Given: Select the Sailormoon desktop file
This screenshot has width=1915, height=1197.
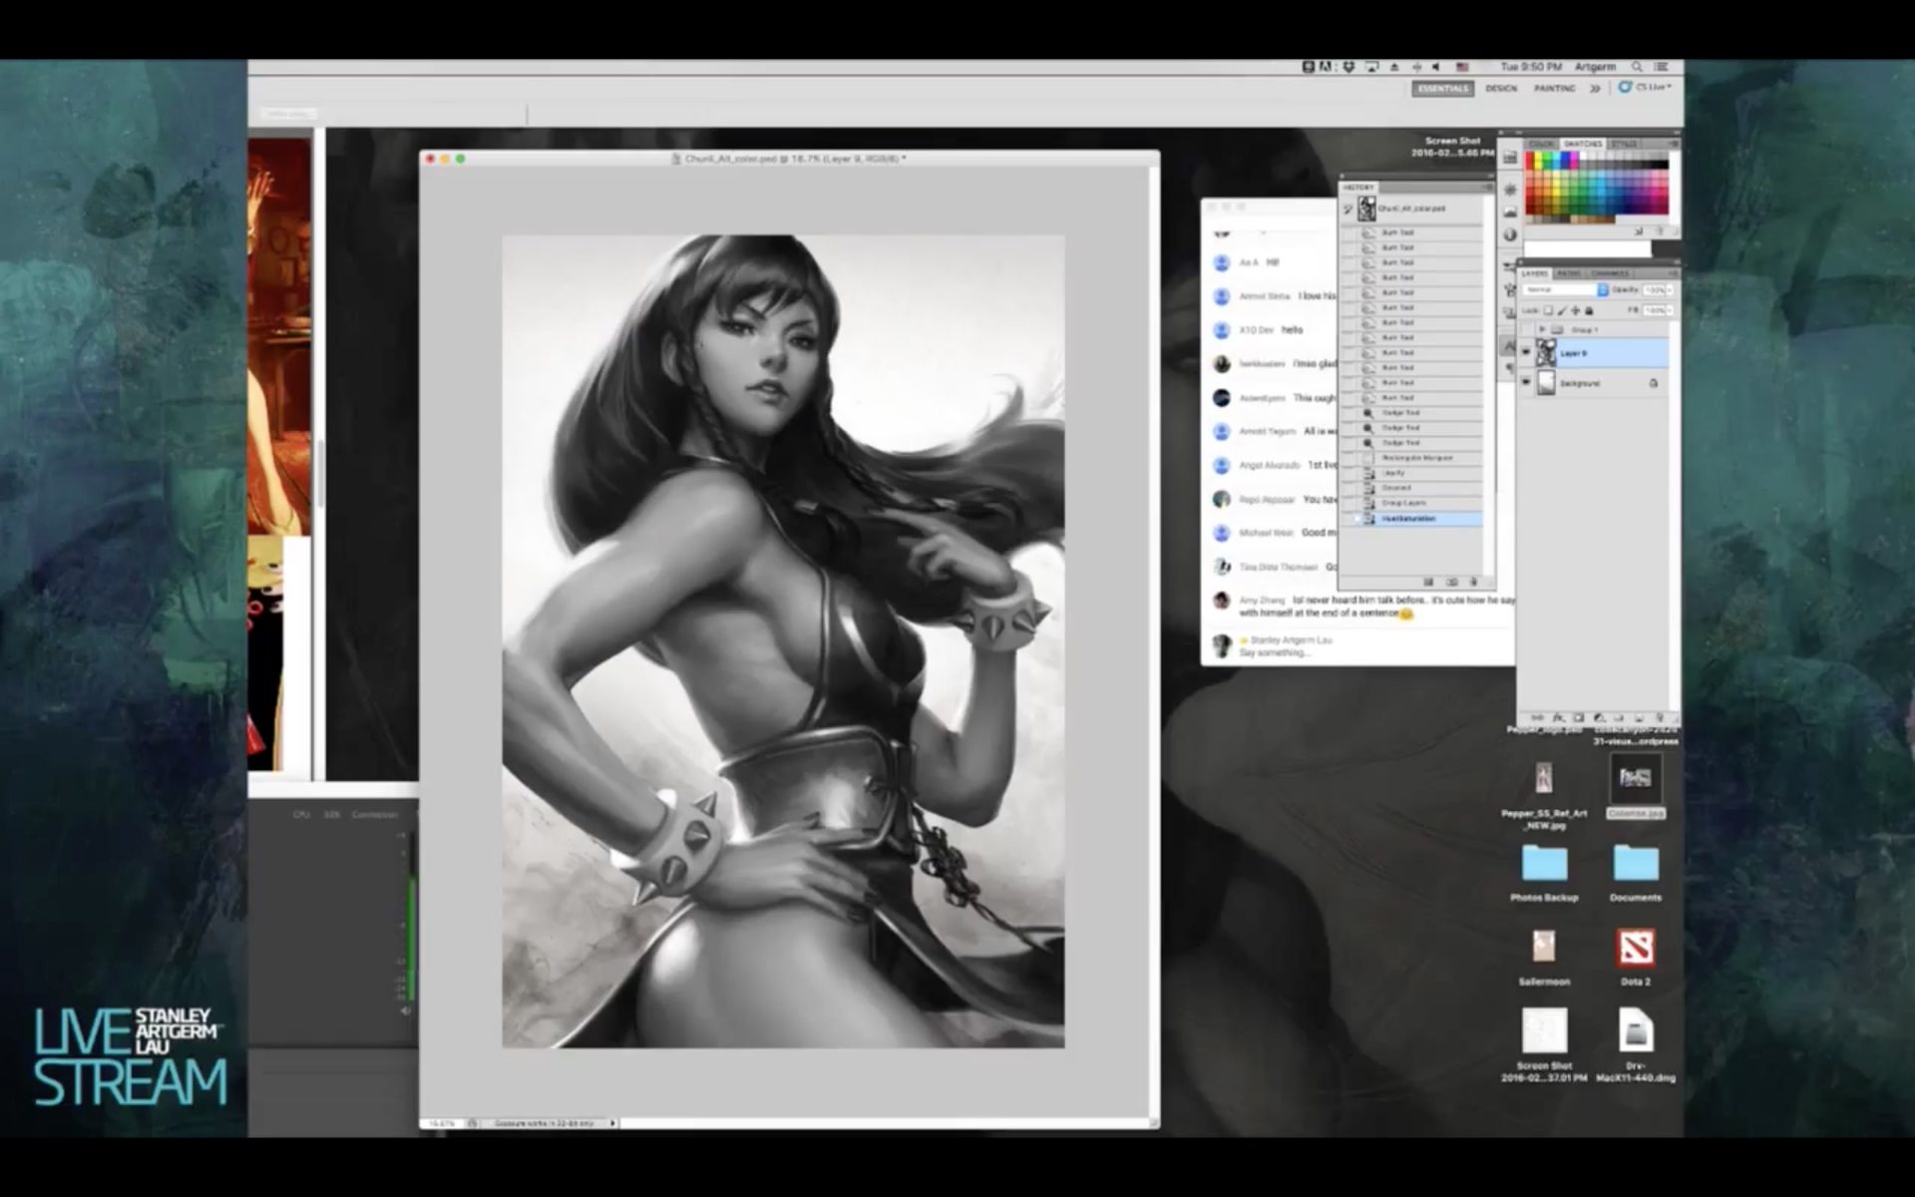Looking at the screenshot, I should pos(1544,947).
